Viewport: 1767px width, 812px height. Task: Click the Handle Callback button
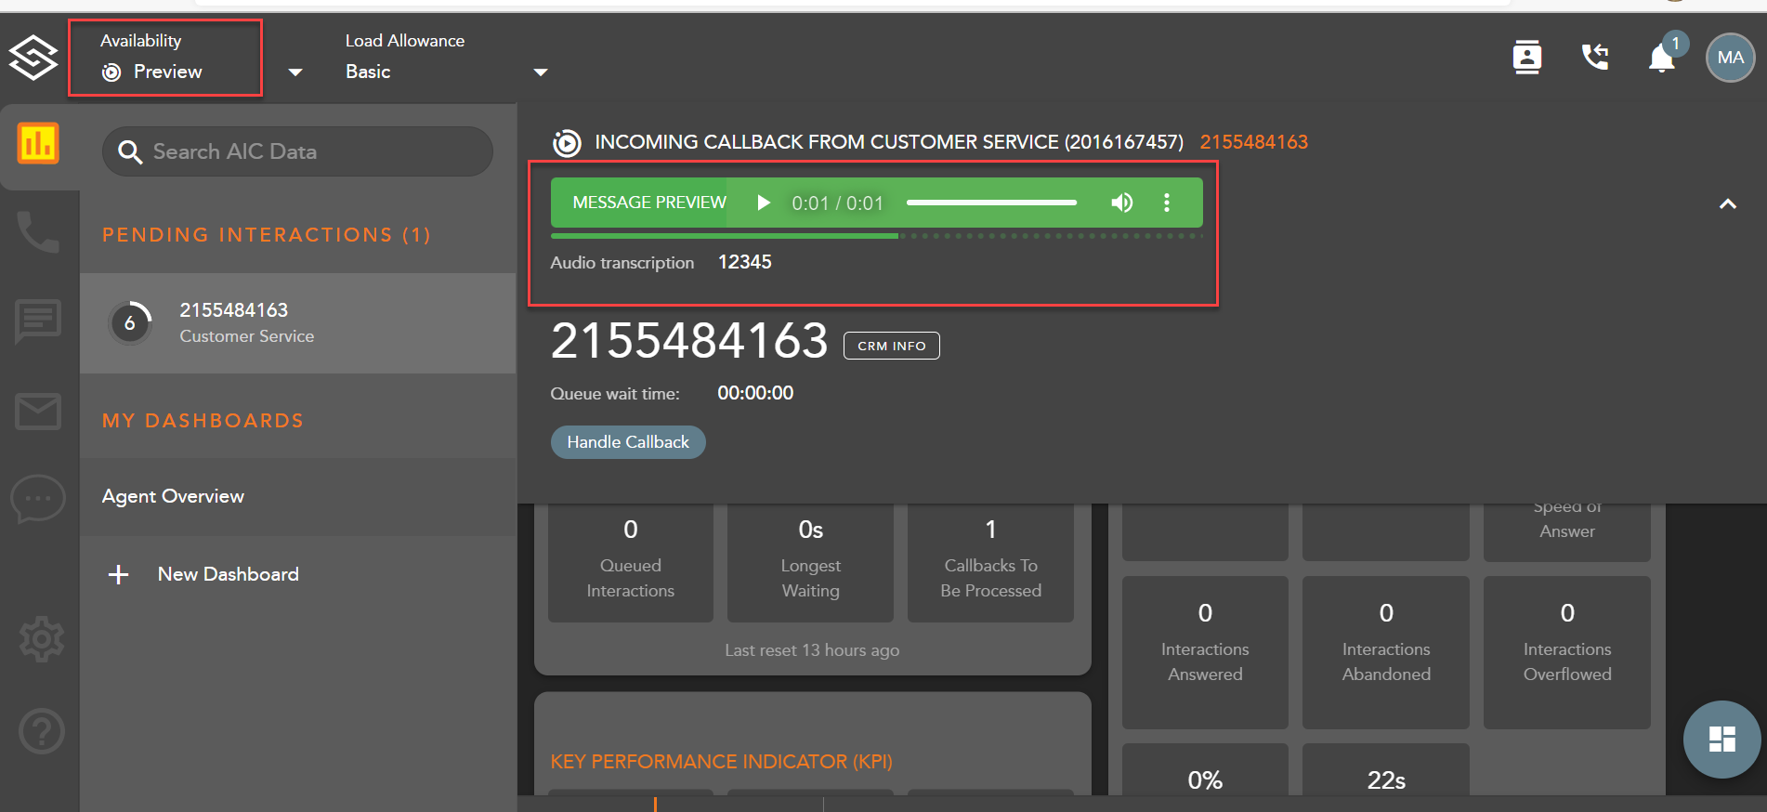[x=628, y=442]
